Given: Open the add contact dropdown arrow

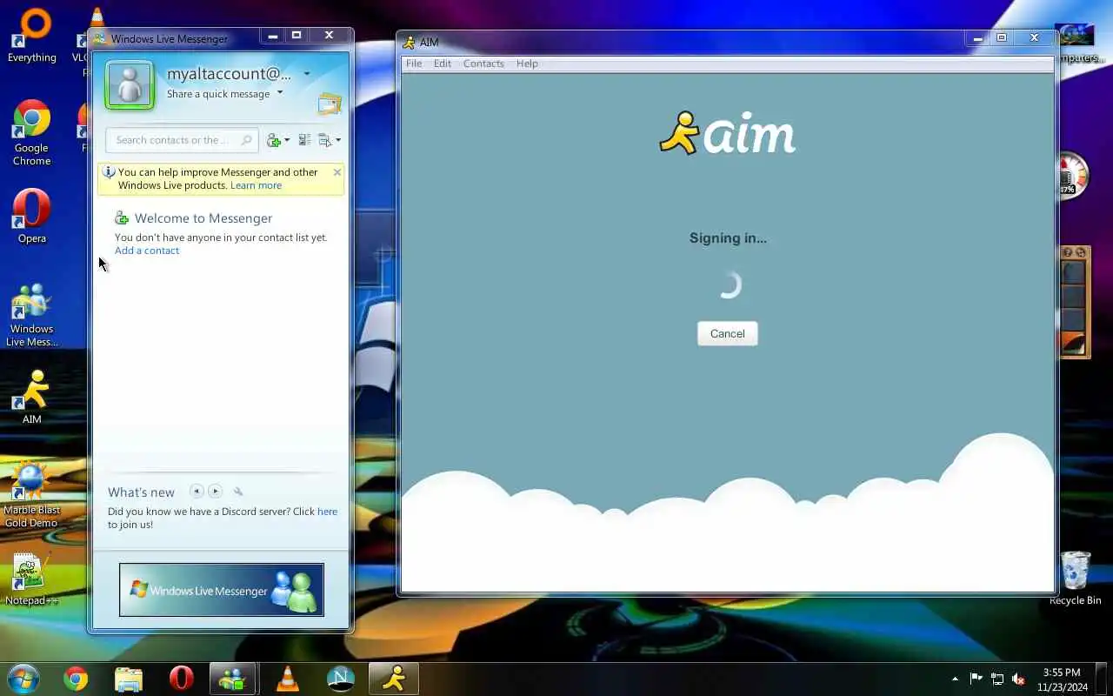Looking at the screenshot, I should tap(287, 140).
